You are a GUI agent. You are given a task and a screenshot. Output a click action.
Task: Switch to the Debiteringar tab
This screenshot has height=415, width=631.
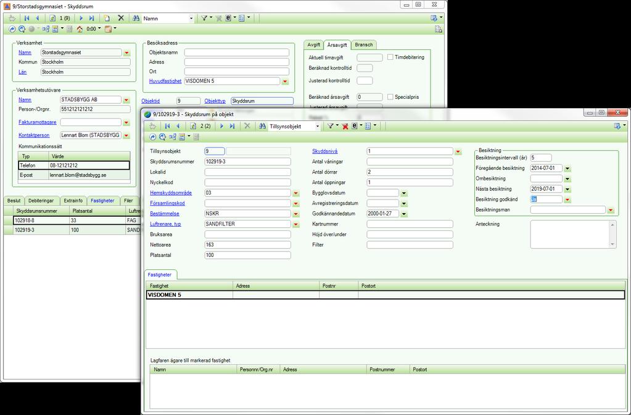[x=41, y=200]
